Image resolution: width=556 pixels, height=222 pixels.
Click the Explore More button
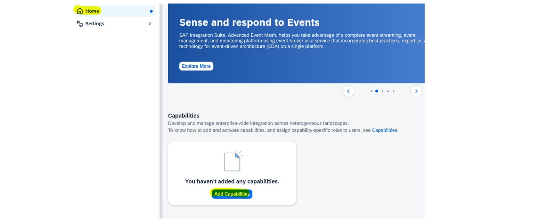[x=196, y=66]
